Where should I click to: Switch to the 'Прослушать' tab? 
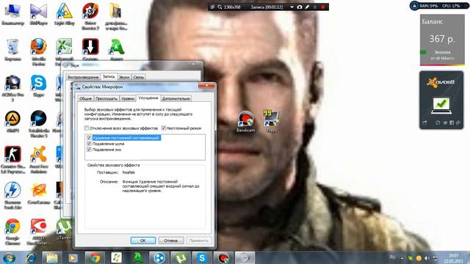[106, 98]
